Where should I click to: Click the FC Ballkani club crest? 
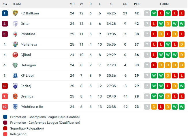15,13
